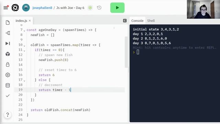Collapse the code fold at line 11
The width and height of the screenshot is (220, 124).
[x=24, y=51]
